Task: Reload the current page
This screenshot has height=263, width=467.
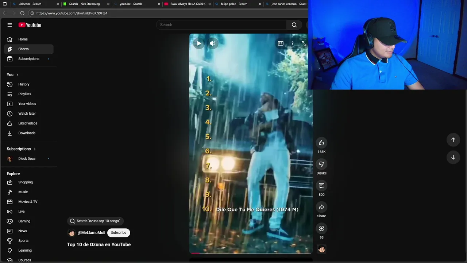Action: coord(22,13)
